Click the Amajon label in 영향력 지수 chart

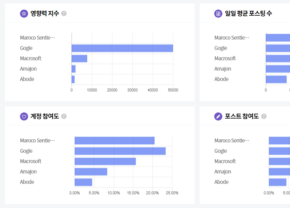pyautogui.click(x=28, y=69)
